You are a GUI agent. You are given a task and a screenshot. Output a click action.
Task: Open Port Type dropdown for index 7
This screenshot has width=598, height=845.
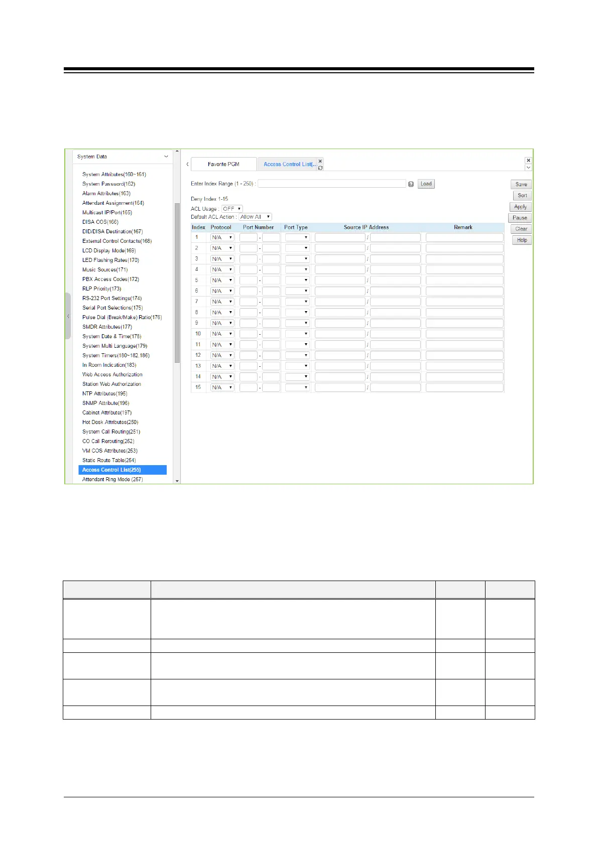(x=297, y=302)
